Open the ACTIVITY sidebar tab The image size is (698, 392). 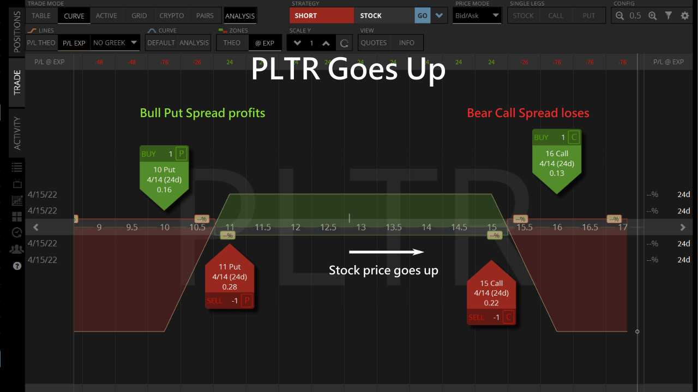[17, 133]
